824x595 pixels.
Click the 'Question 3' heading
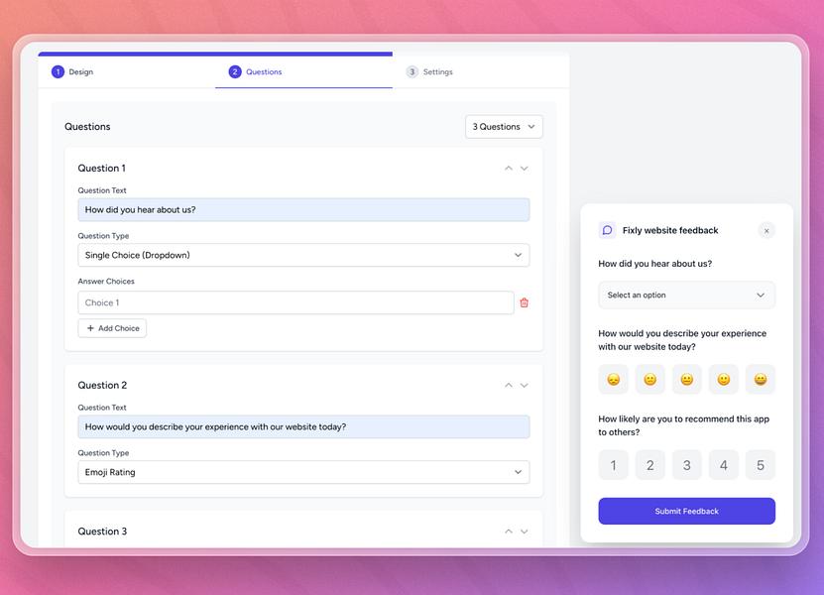click(x=102, y=532)
